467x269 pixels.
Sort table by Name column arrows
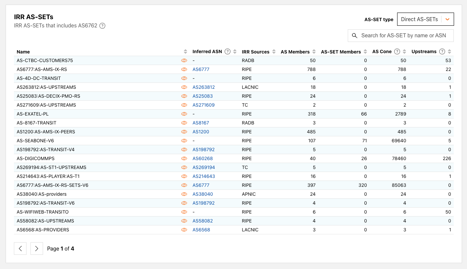pyautogui.click(x=185, y=52)
